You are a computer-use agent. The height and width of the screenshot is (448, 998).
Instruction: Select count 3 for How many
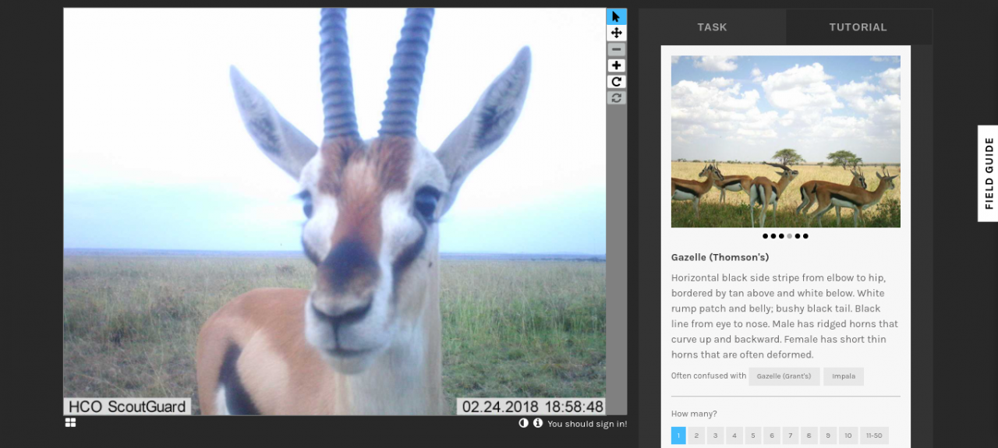click(716, 436)
